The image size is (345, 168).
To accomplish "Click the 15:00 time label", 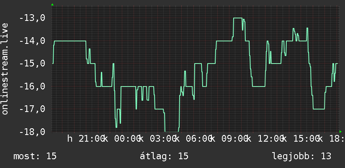I will (x=306, y=139).
